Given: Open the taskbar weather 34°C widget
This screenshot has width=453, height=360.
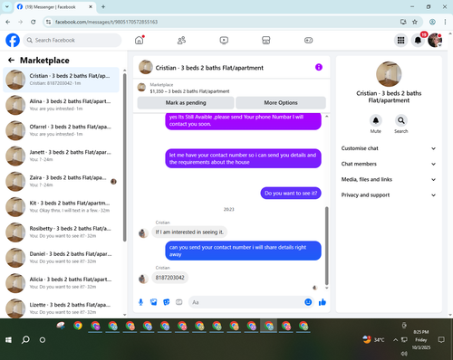Looking at the screenshot, I should [373, 340].
